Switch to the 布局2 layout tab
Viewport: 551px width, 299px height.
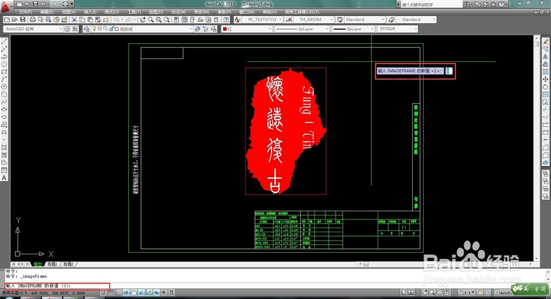[68, 264]
